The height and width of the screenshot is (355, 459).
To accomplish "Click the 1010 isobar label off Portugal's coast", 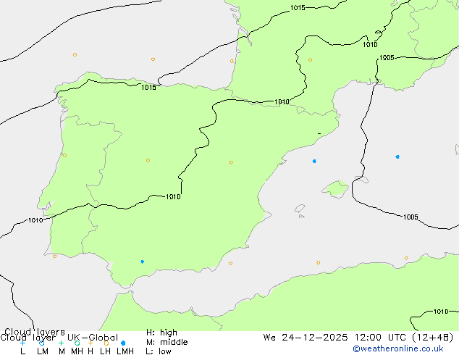I will (x=35, y=220).
